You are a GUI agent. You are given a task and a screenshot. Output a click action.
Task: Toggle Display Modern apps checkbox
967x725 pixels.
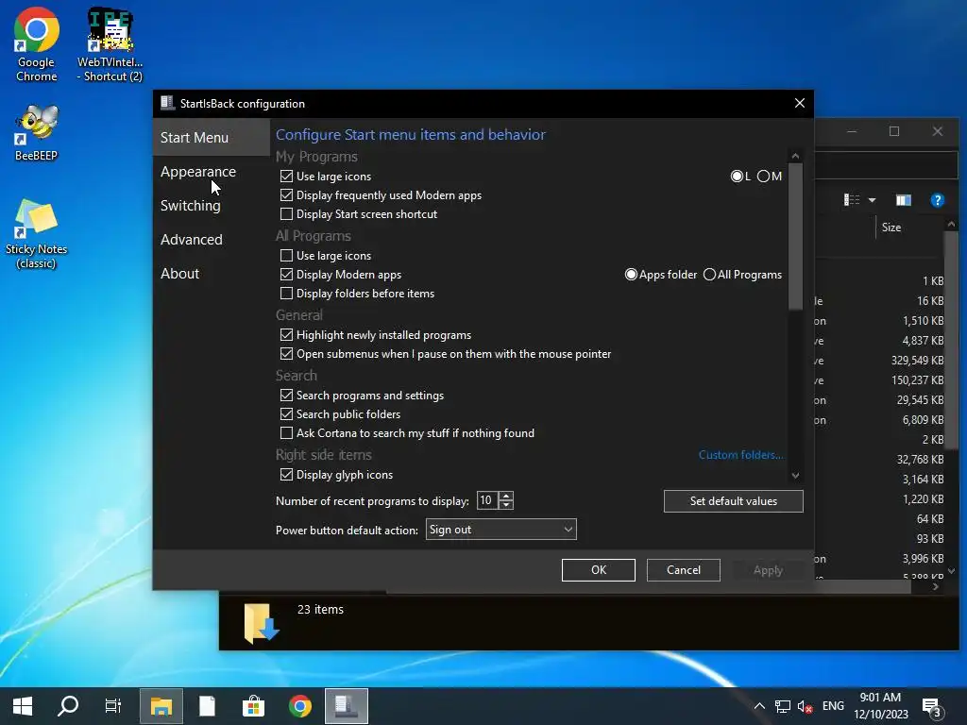coord(286,275)
